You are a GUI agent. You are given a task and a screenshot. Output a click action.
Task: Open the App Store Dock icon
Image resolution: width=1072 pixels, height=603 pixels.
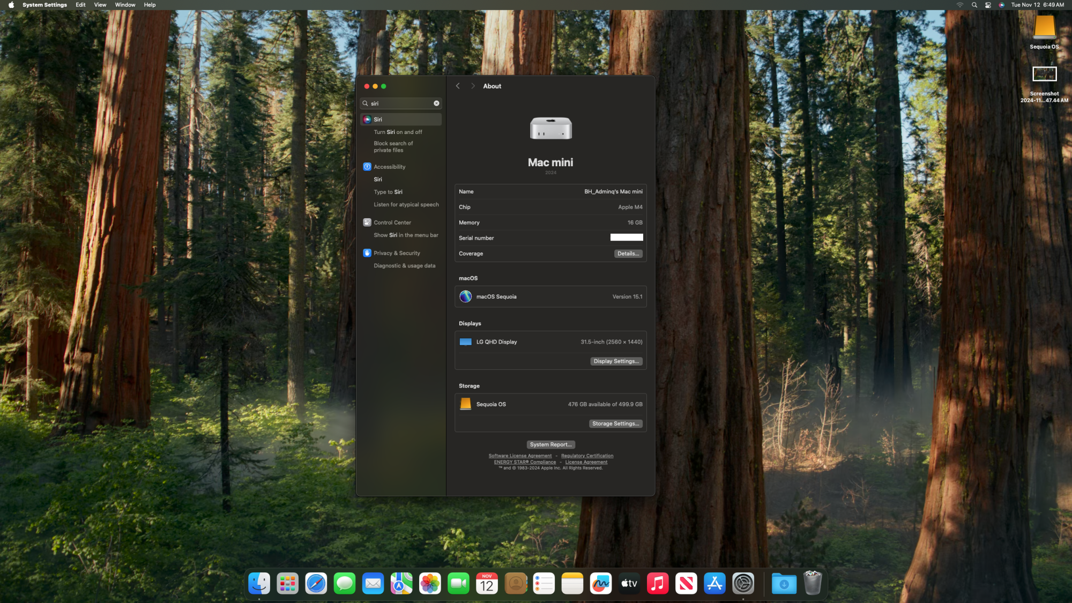[714, 584]
